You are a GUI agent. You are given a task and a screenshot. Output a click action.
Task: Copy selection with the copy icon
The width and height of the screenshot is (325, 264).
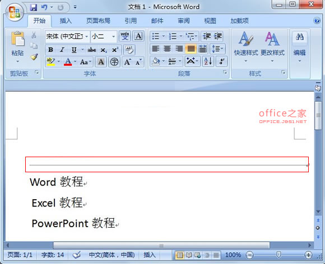pos(34,45)
